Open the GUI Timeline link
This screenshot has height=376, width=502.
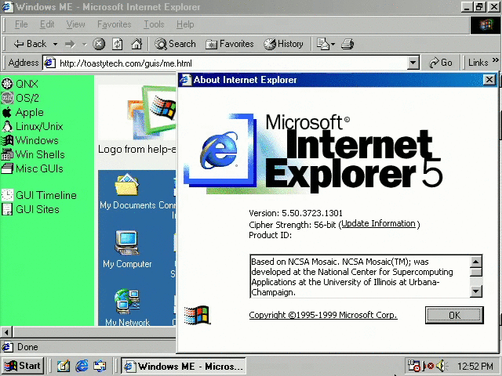pyautogui.click(x=46, y=195)
